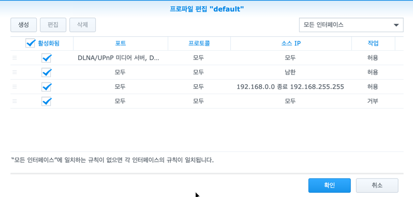Open the 모든 인터페이스 dropdown
Image resolution: width=413 pixels, height=197 pixels.
[x=351, y=25]
